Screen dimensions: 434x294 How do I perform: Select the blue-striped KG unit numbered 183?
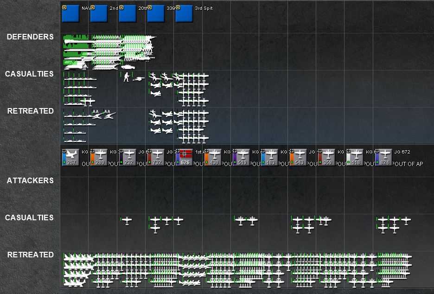pos(269,157)
